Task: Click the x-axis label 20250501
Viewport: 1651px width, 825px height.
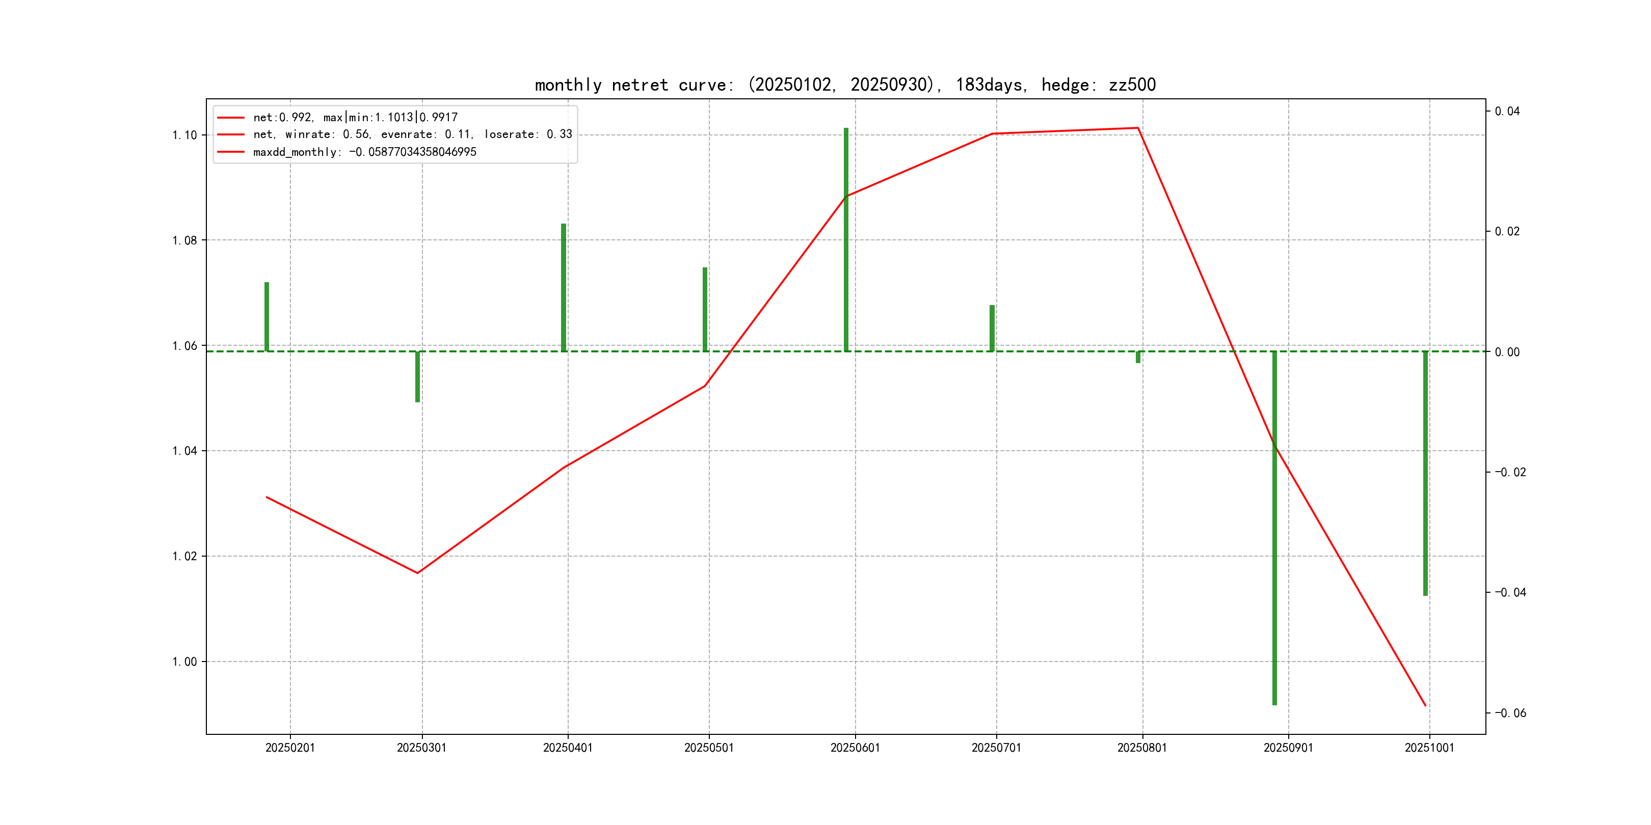Action: click(708, 748)
